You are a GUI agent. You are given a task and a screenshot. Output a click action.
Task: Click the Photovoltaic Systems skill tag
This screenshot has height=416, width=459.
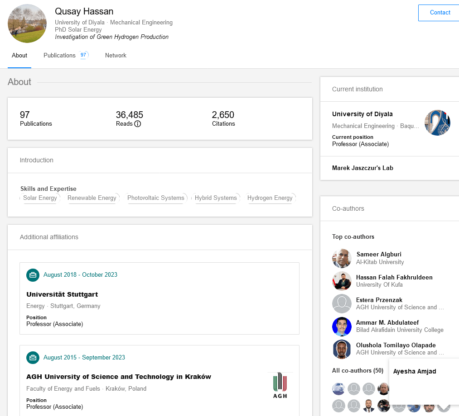[156, 198]
